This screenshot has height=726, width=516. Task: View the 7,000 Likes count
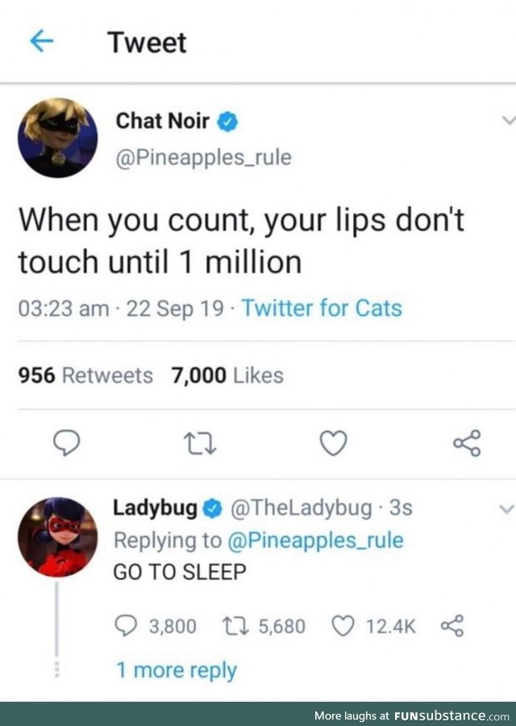coord(227,375)
